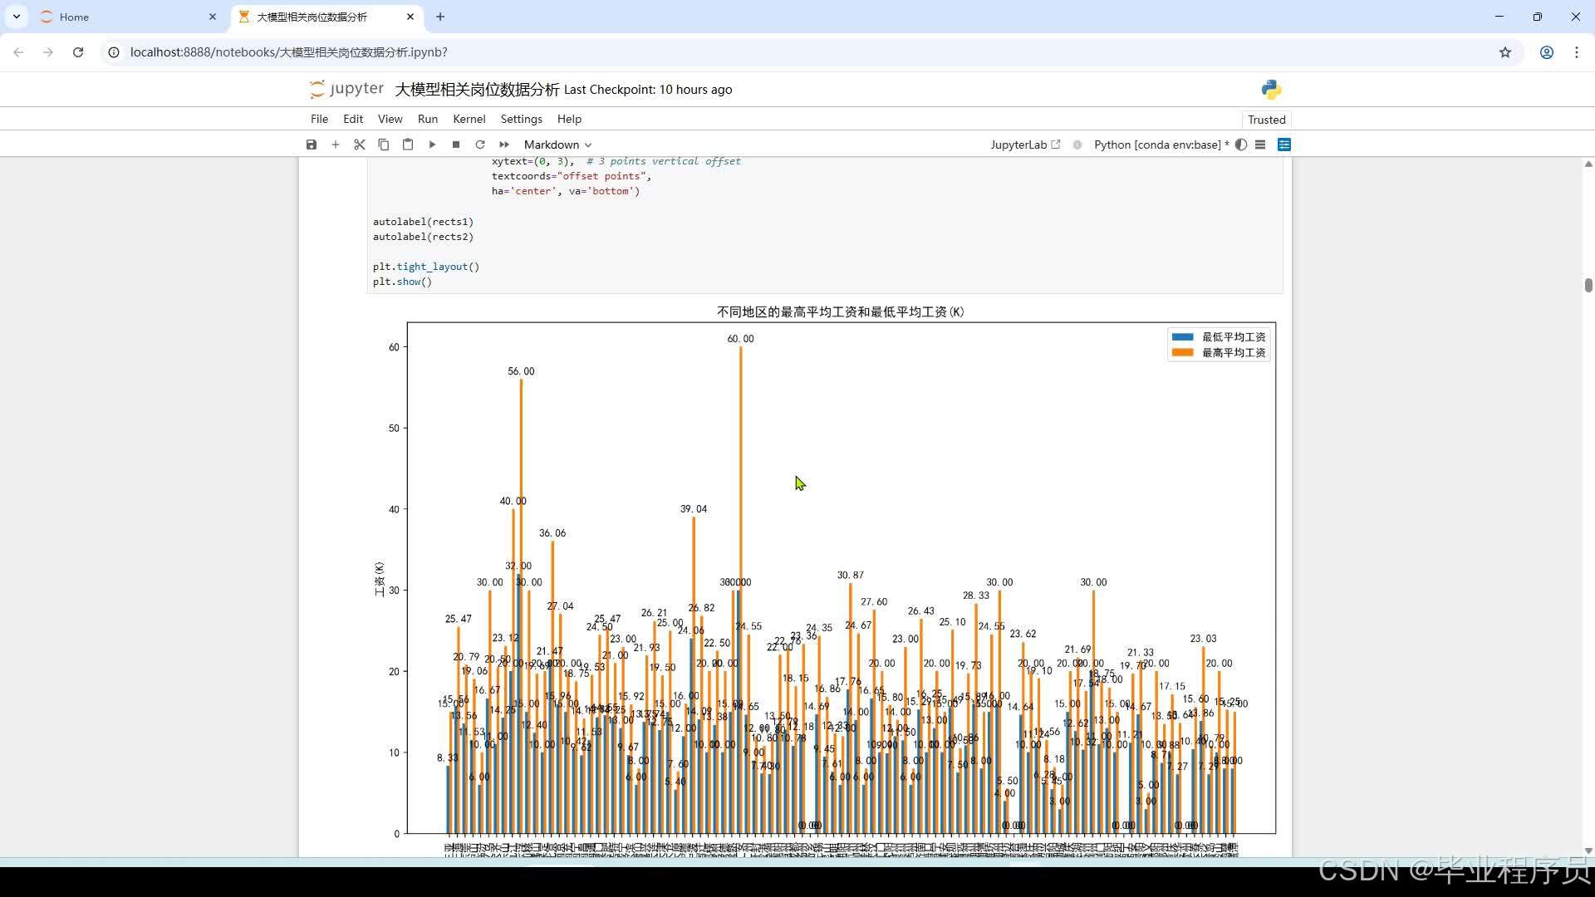Interrupt the kernel with stop icon
This screenshot has height=897, width=1595.
(456, 145)
